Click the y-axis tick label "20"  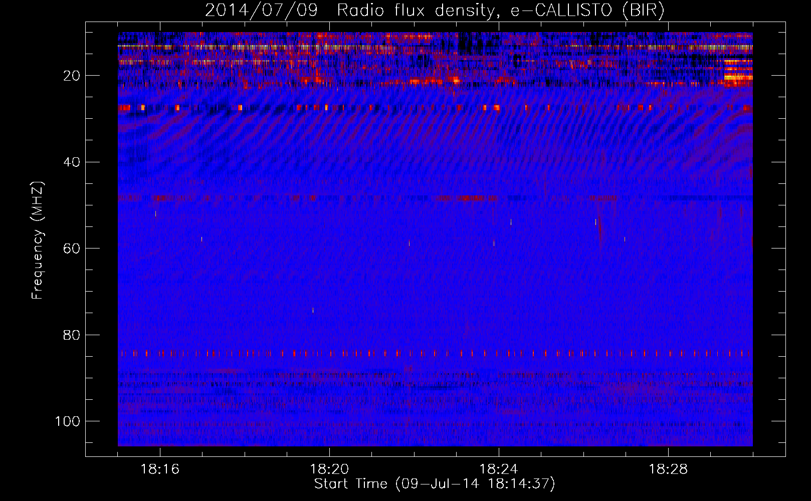(72, 76)
